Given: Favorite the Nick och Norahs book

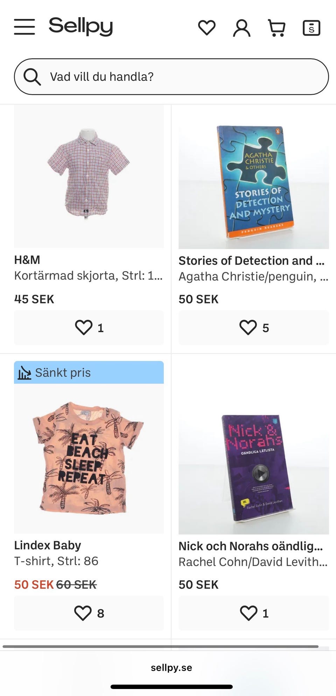Looking at the screenshot, I should pos(253,613).
